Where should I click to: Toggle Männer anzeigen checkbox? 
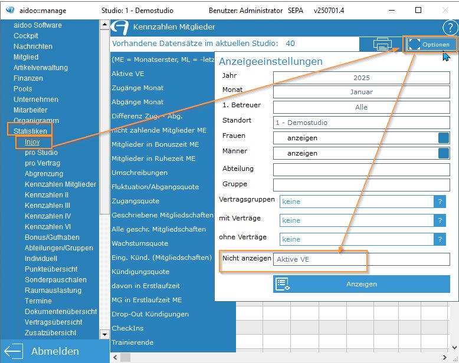[x=444, y=153]
